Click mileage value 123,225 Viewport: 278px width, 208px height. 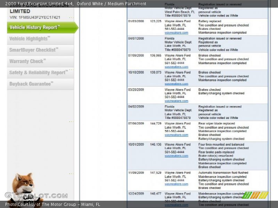[156, 21]
